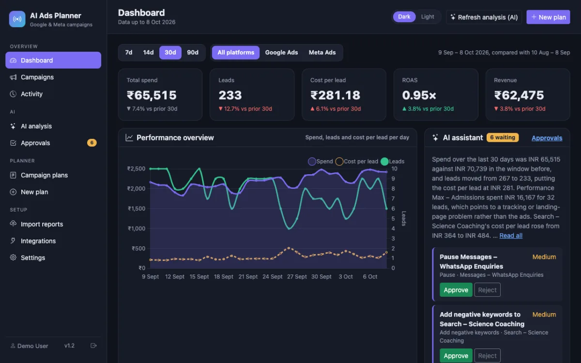This screenshot has width=581, height=363.
Task: Click the logout icon beside v1.2
Action: [x=93, y=346]
